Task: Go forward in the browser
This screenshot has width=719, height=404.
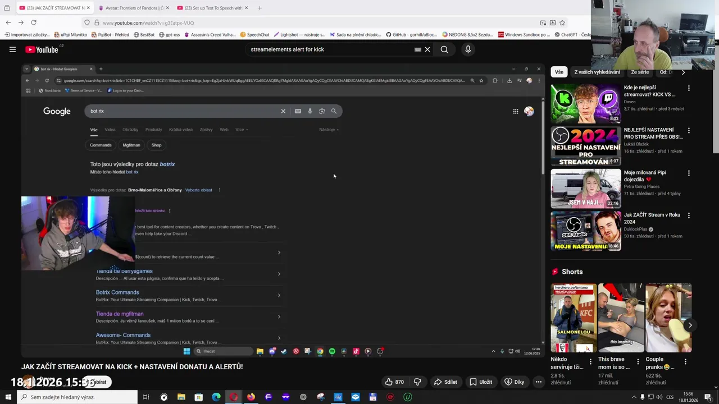Action: [21, 22]
